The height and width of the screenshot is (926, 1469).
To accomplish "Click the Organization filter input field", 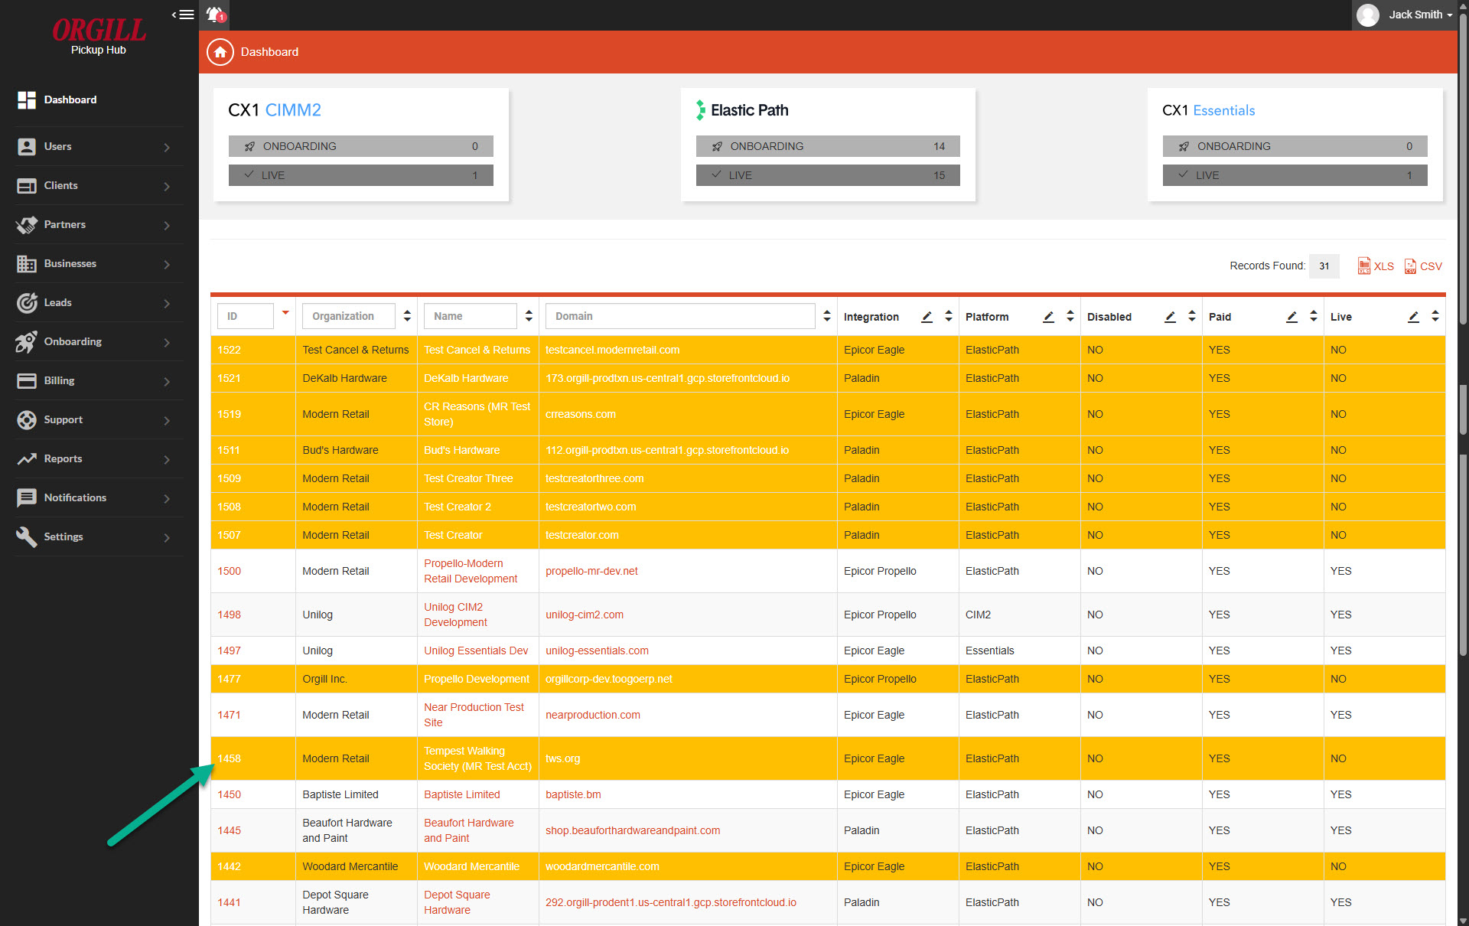I will pyautogui.click(x=348, y=316).
